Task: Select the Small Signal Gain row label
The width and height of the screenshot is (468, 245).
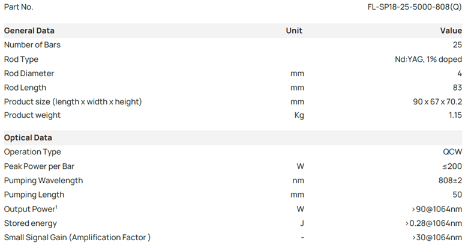Action: 77,237
